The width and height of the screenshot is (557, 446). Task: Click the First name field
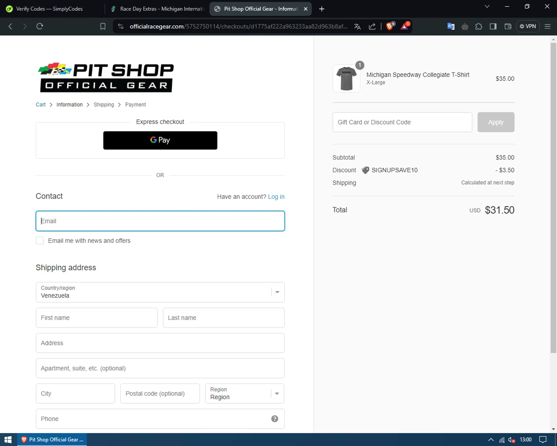pyautogui.click(x=97, y=318)
